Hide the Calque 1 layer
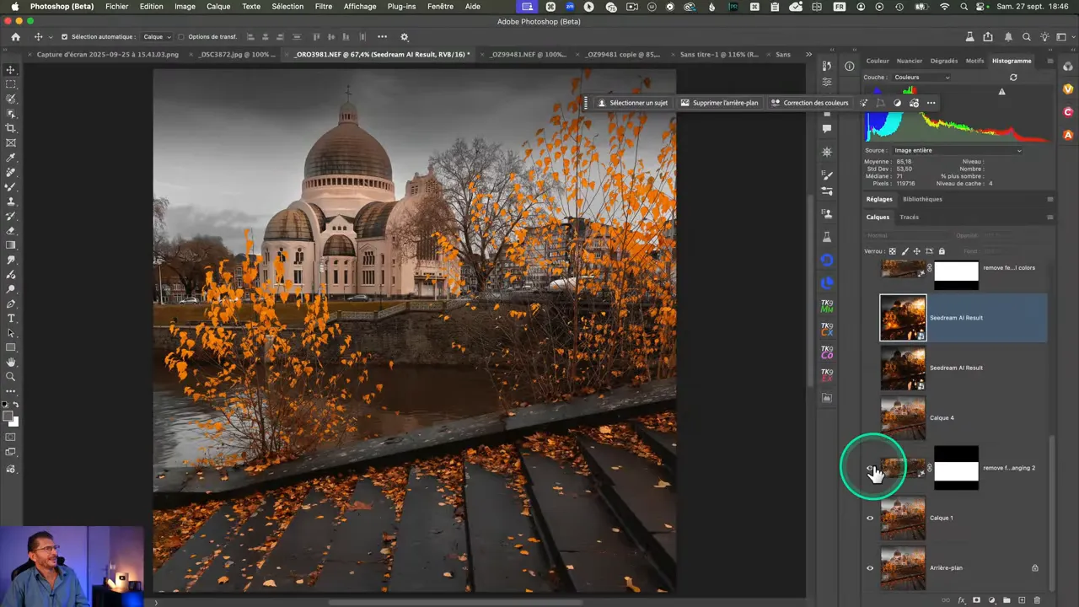 pos(870,518)
